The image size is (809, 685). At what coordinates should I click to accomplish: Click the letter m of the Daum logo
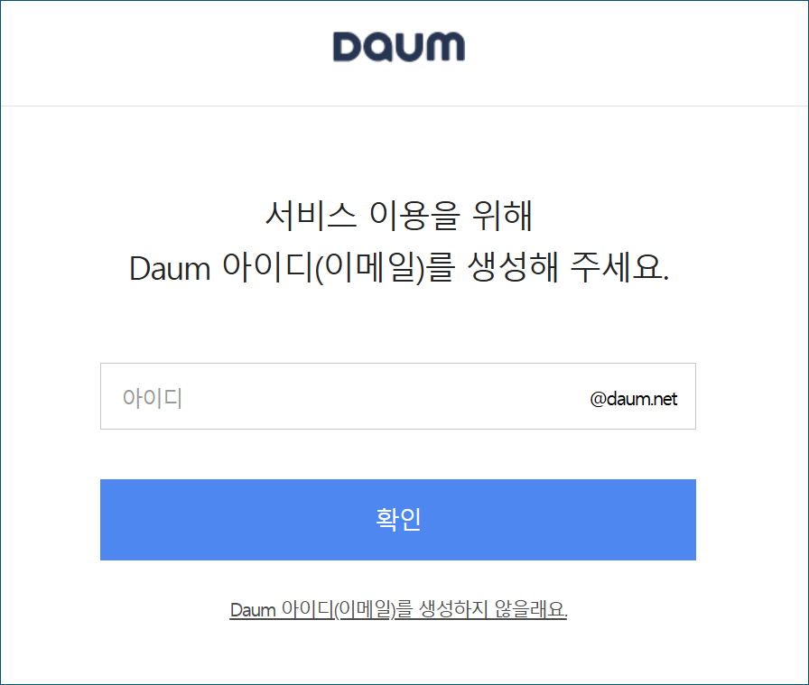pyautogui.click(x=447, y=47)
